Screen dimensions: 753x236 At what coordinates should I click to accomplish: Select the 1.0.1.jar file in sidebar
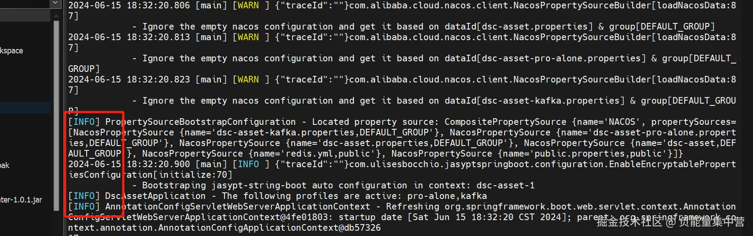coord(21,200)
